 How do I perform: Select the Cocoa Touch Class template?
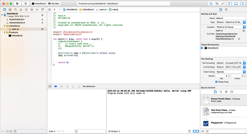tap(224, 100)
